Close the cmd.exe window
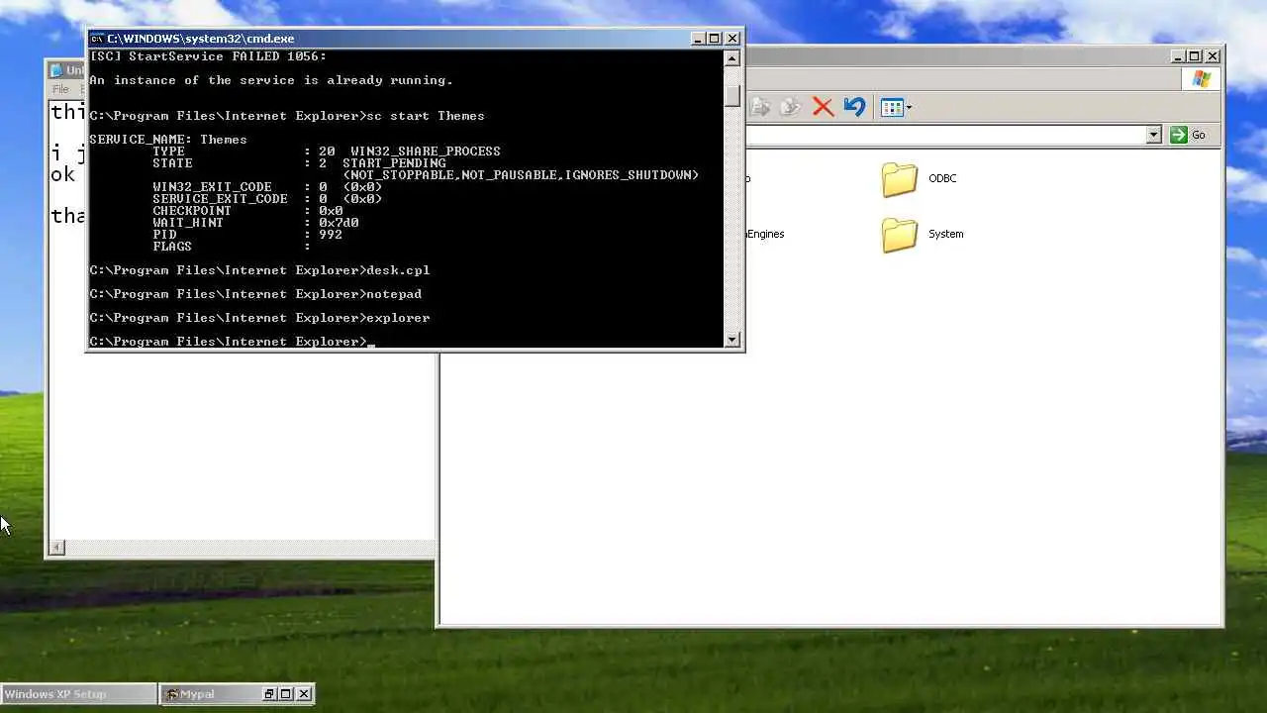This screenshot has height=713, width=1267. pyautogui.click(x=732, y=39)
